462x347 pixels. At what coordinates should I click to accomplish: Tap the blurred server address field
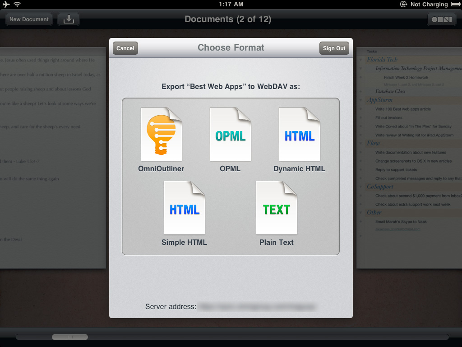click(257, 306)
